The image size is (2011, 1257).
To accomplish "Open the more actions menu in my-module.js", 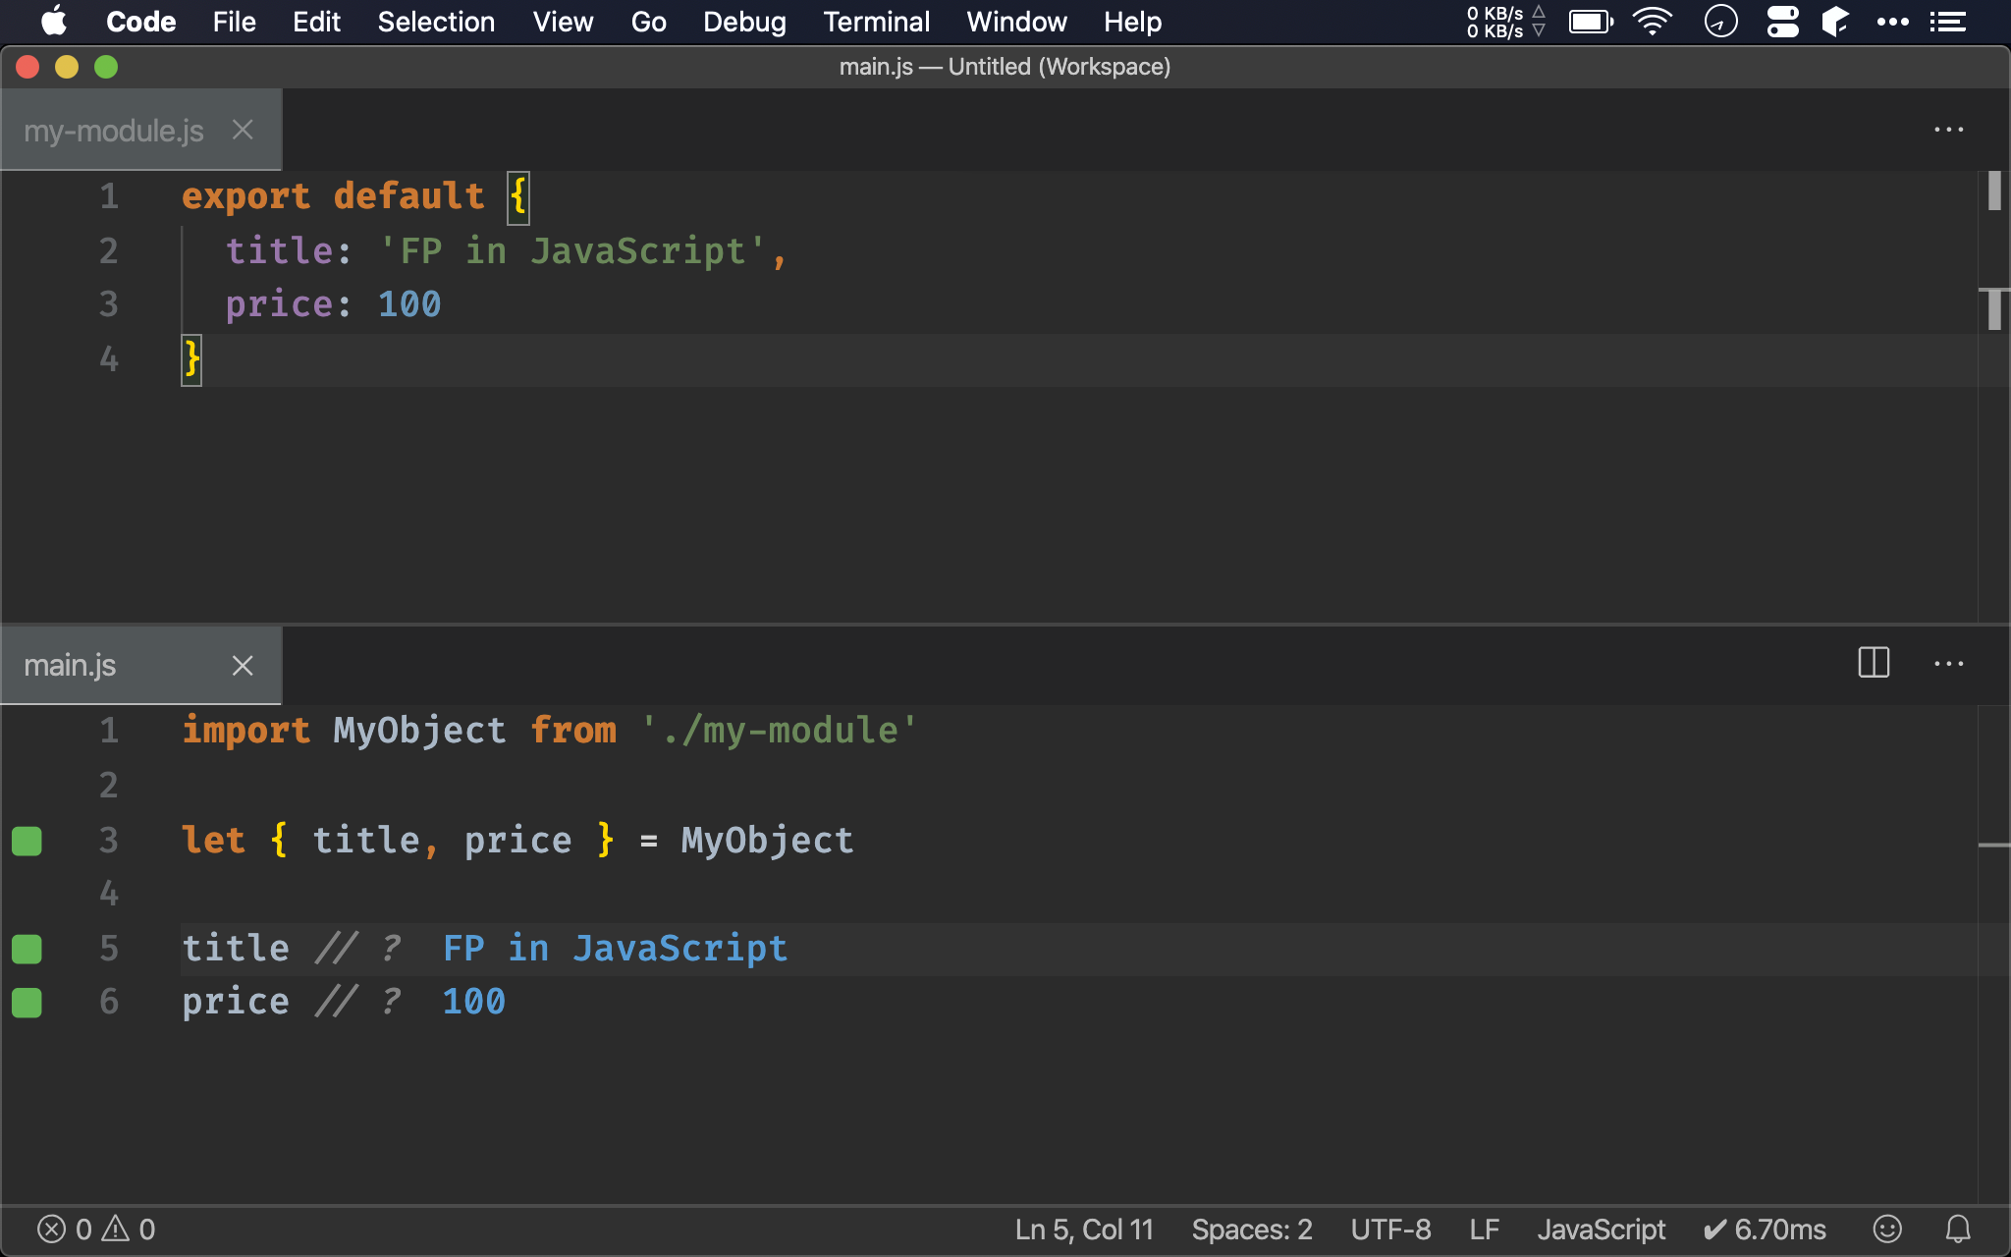I will point(1949,129).
